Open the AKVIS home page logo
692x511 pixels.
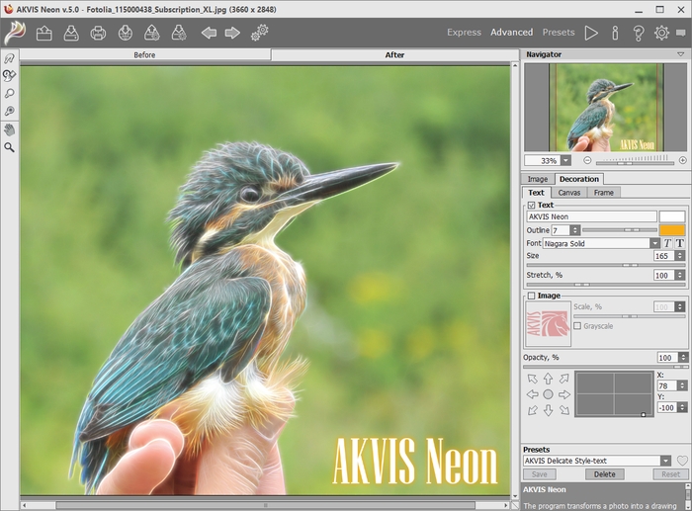15,33
